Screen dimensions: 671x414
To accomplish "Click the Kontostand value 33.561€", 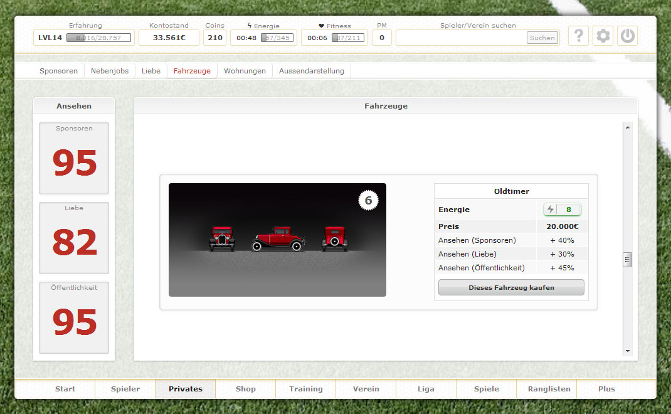I will [169, 38].
